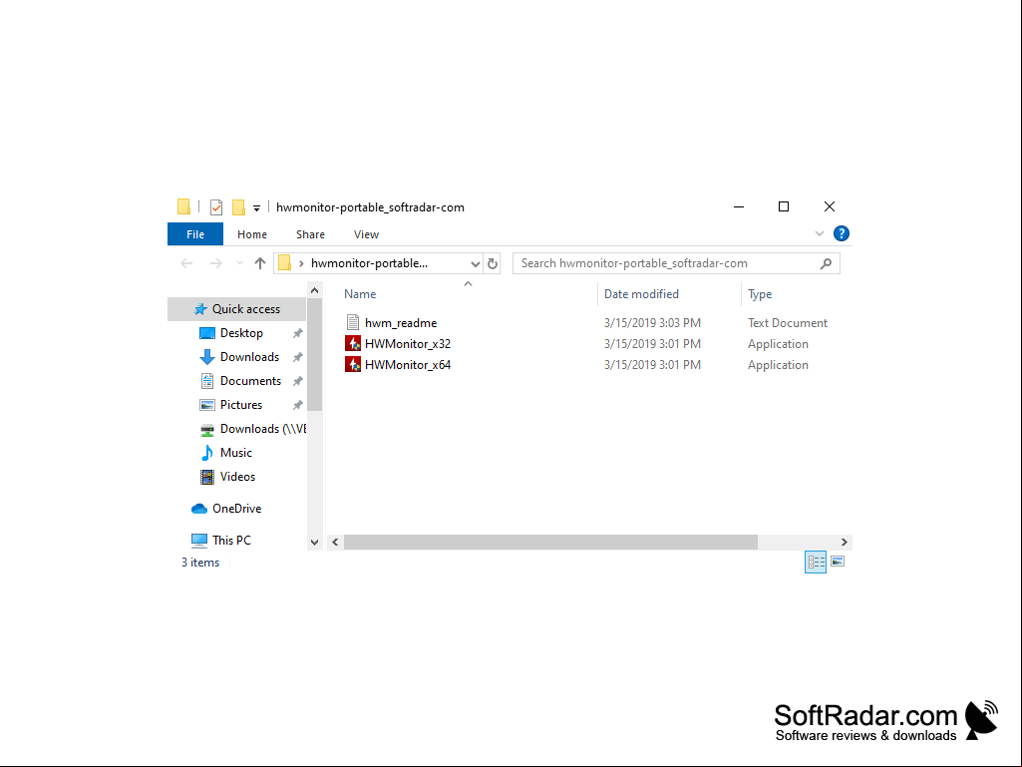Open the Recent locations dropdown arrow

coord(239,263)
